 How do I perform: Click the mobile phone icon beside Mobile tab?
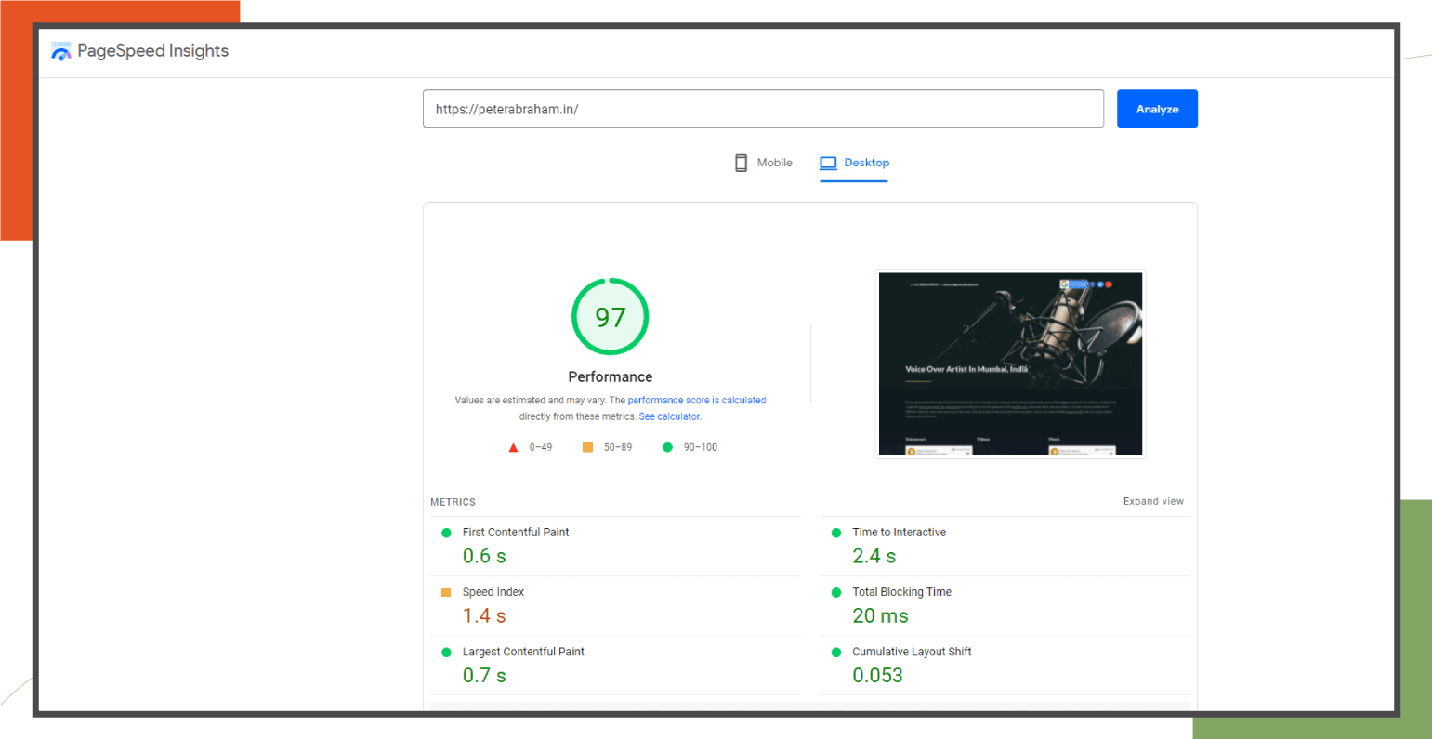741,162
